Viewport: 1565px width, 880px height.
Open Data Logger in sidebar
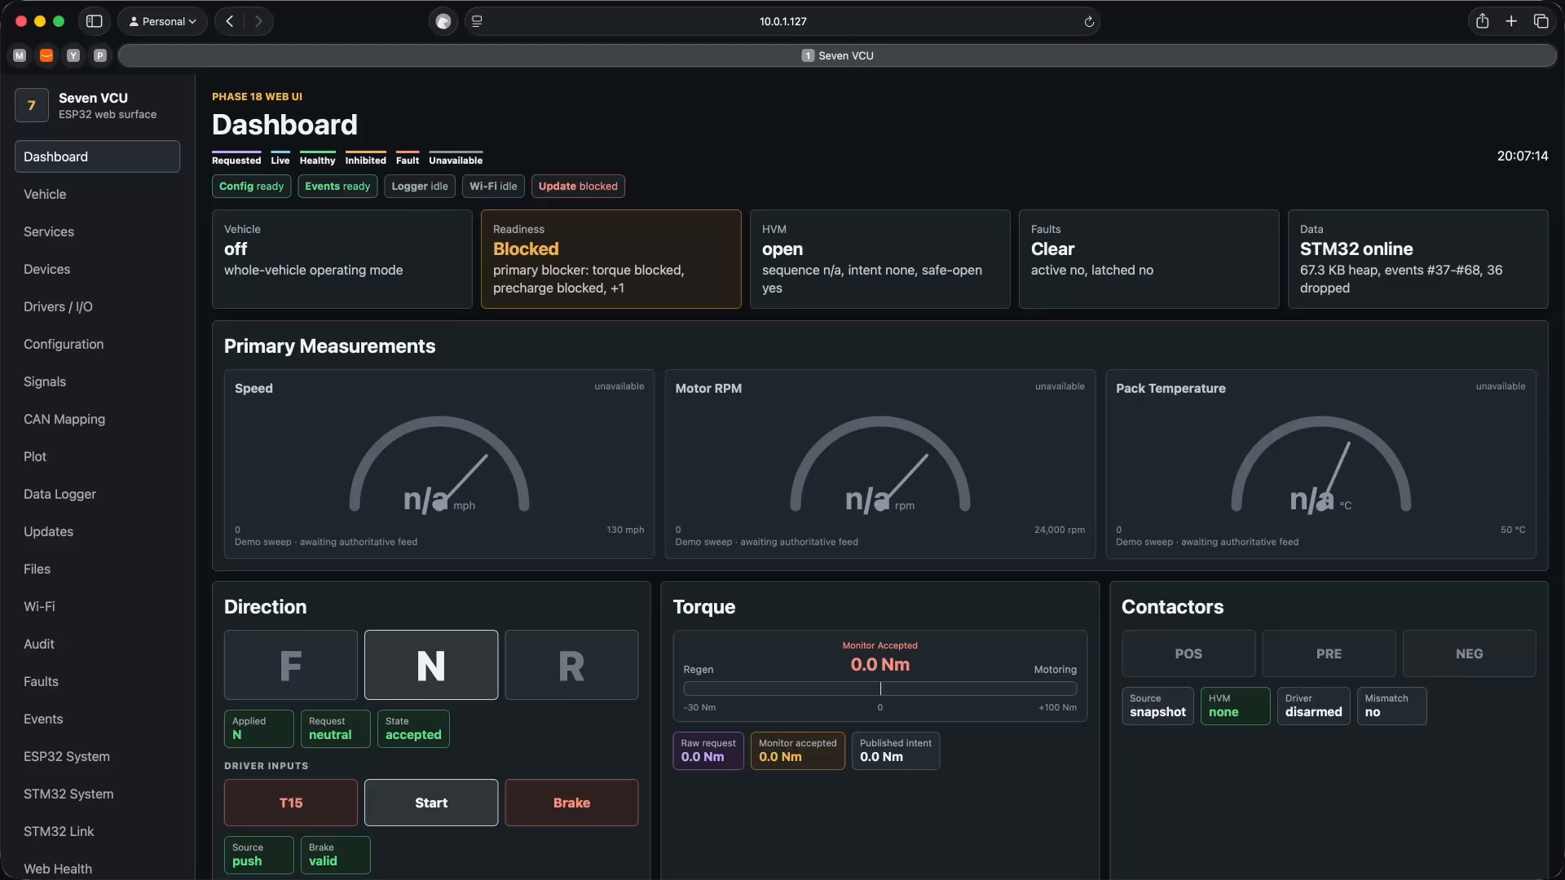97,494
